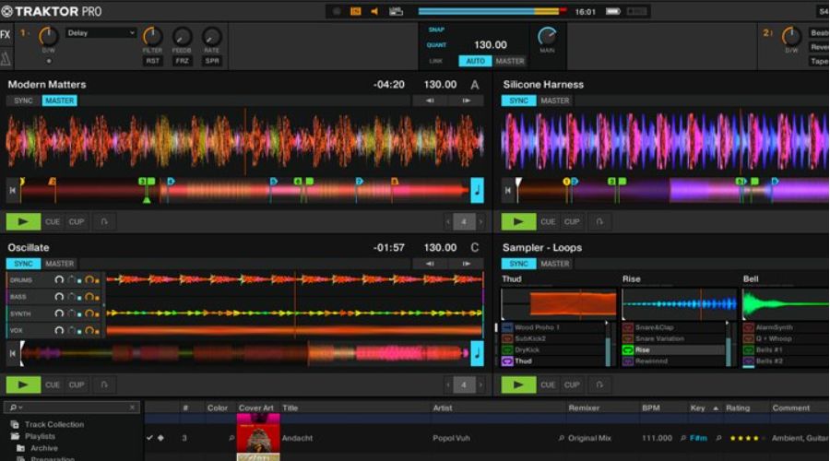Viewport: 830px width, 461px height.
Task: Sort tracks by BPM column
Action: pos(650,408)
